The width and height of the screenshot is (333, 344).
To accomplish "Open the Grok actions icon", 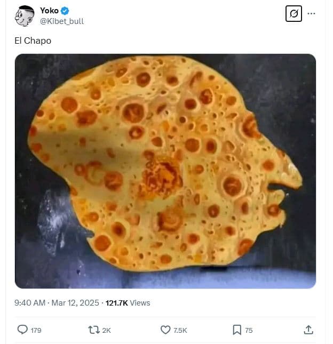I will pos(294,13).
